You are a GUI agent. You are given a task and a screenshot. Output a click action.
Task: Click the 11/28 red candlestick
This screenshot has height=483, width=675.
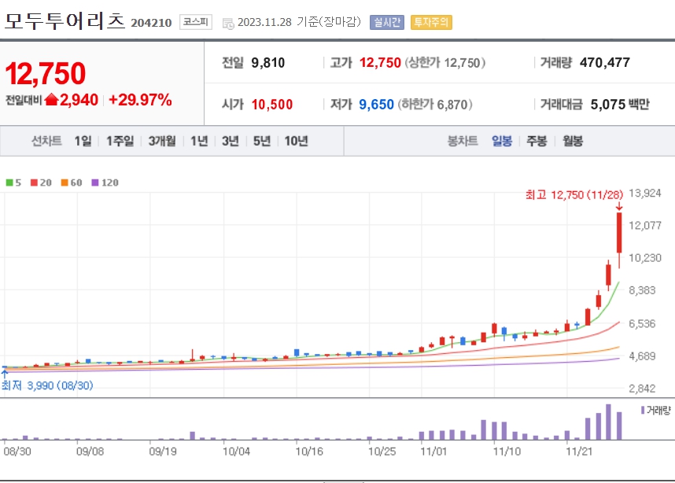tap(619, 233)
